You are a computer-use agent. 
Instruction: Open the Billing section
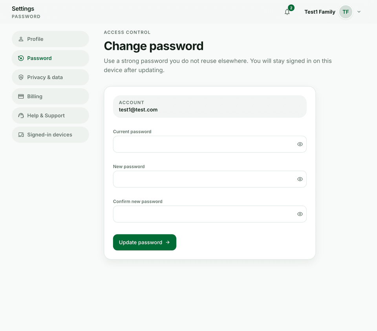point(50,96)
